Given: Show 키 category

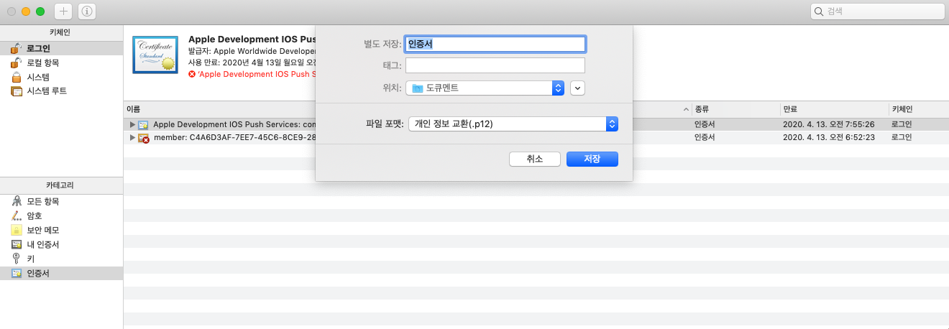Looking at the screenshot, I should tap(62, 259).
